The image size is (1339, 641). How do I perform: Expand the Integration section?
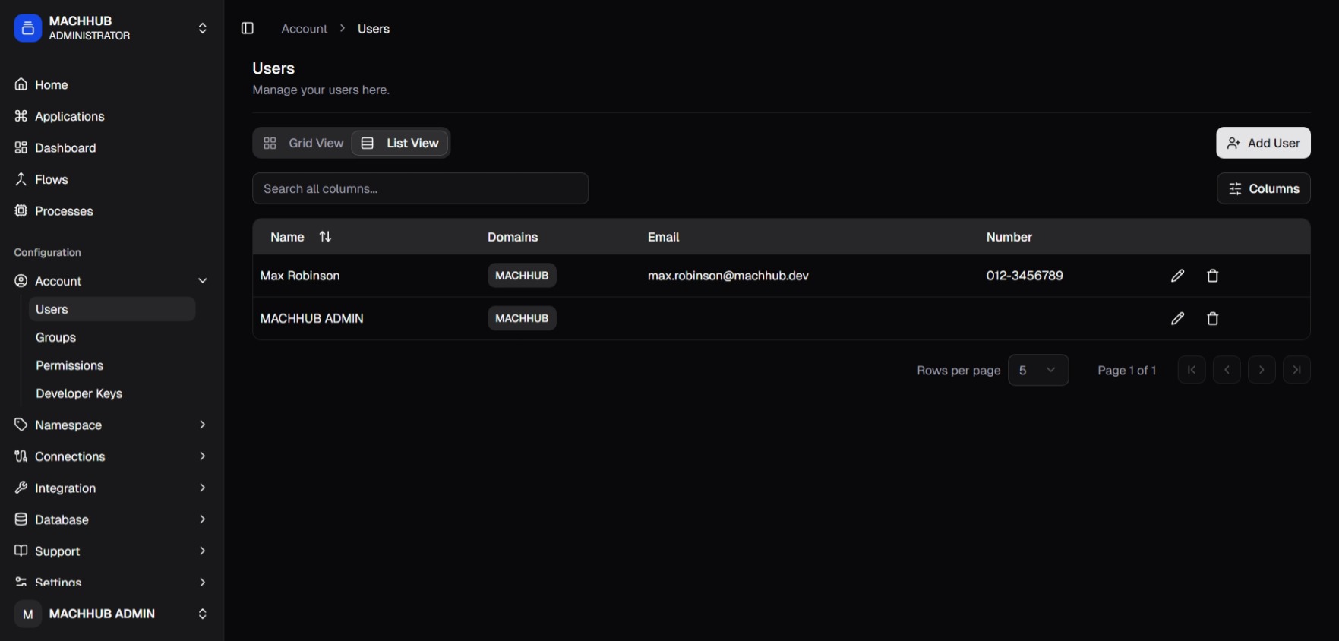[111, 488]
